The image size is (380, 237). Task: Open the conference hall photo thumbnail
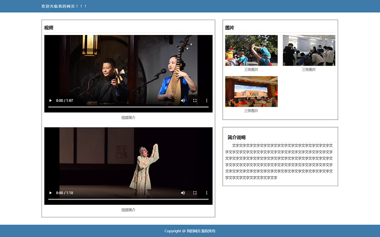tap(251, 91)
